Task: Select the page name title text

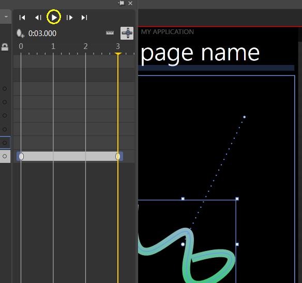Action: (200, 54)
